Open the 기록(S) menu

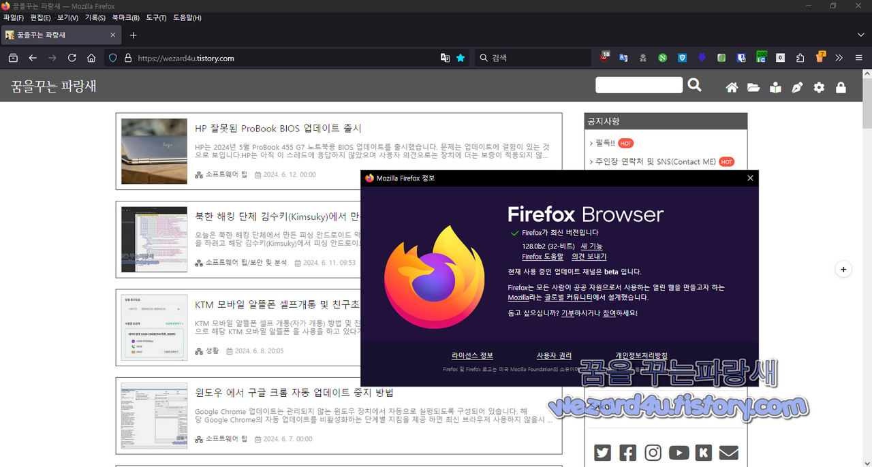click(95, 18)
